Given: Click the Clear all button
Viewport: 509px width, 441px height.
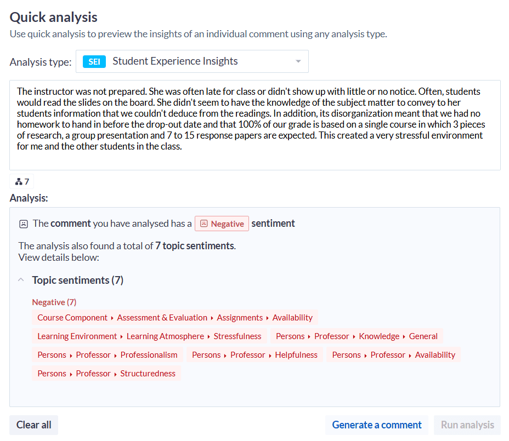Looking at the screenshot, I should point(33,425).
